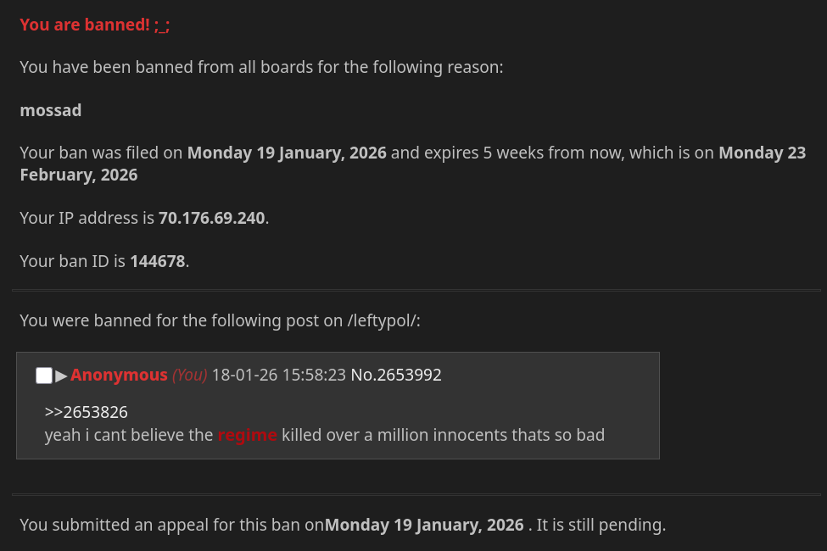Click the 'It is still pending' status text
Image resolution: width=827 pixels, height=551 pixels.
(601, 525)
